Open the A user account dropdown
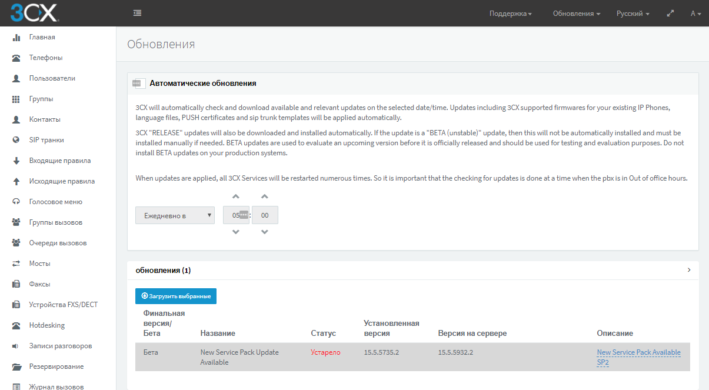Image resolution: width=709 pixels, height=390 pixels. (x=695, y=14)
